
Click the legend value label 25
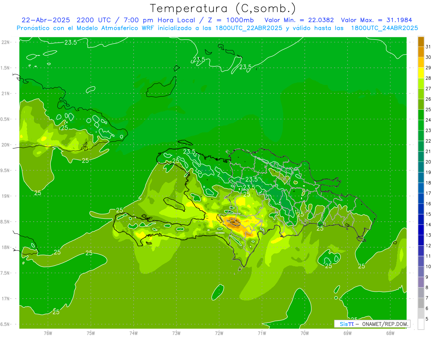click(x=428, y=109)
